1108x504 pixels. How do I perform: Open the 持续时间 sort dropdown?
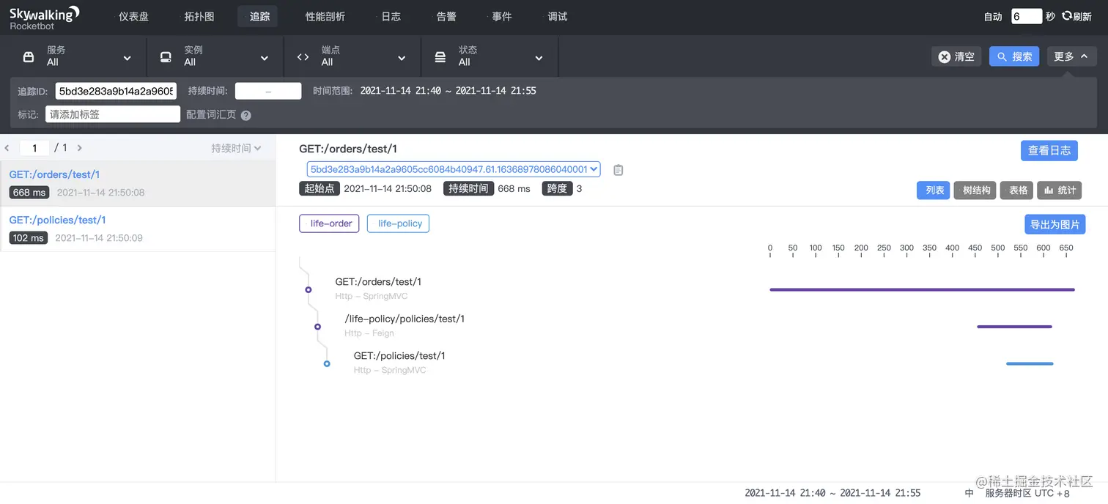coord(236,148)
